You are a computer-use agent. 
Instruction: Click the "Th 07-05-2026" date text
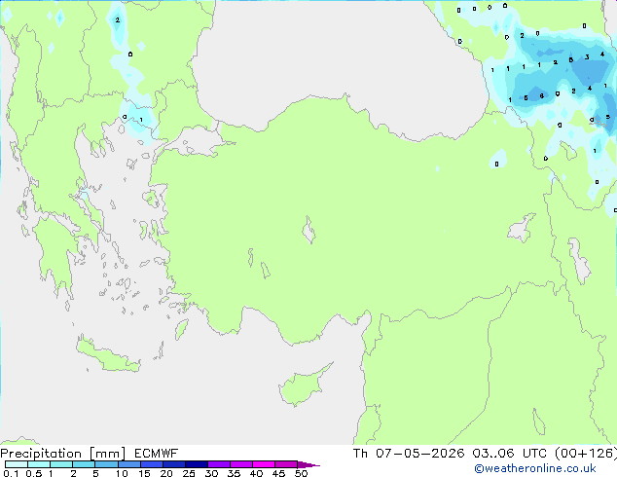click(409, 454)
